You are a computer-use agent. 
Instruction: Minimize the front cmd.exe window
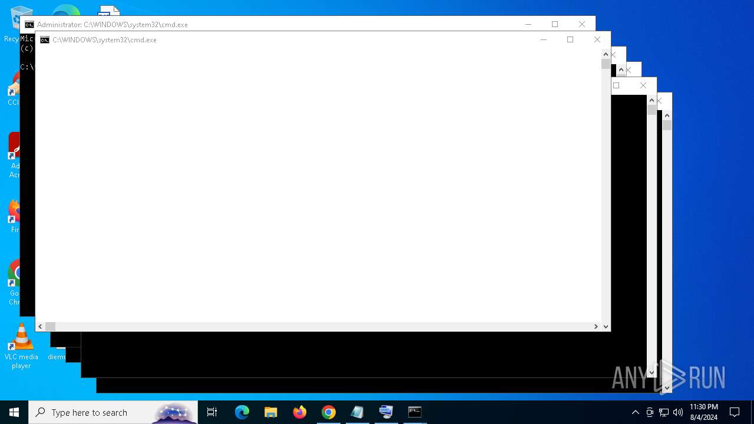click(544, 39)
